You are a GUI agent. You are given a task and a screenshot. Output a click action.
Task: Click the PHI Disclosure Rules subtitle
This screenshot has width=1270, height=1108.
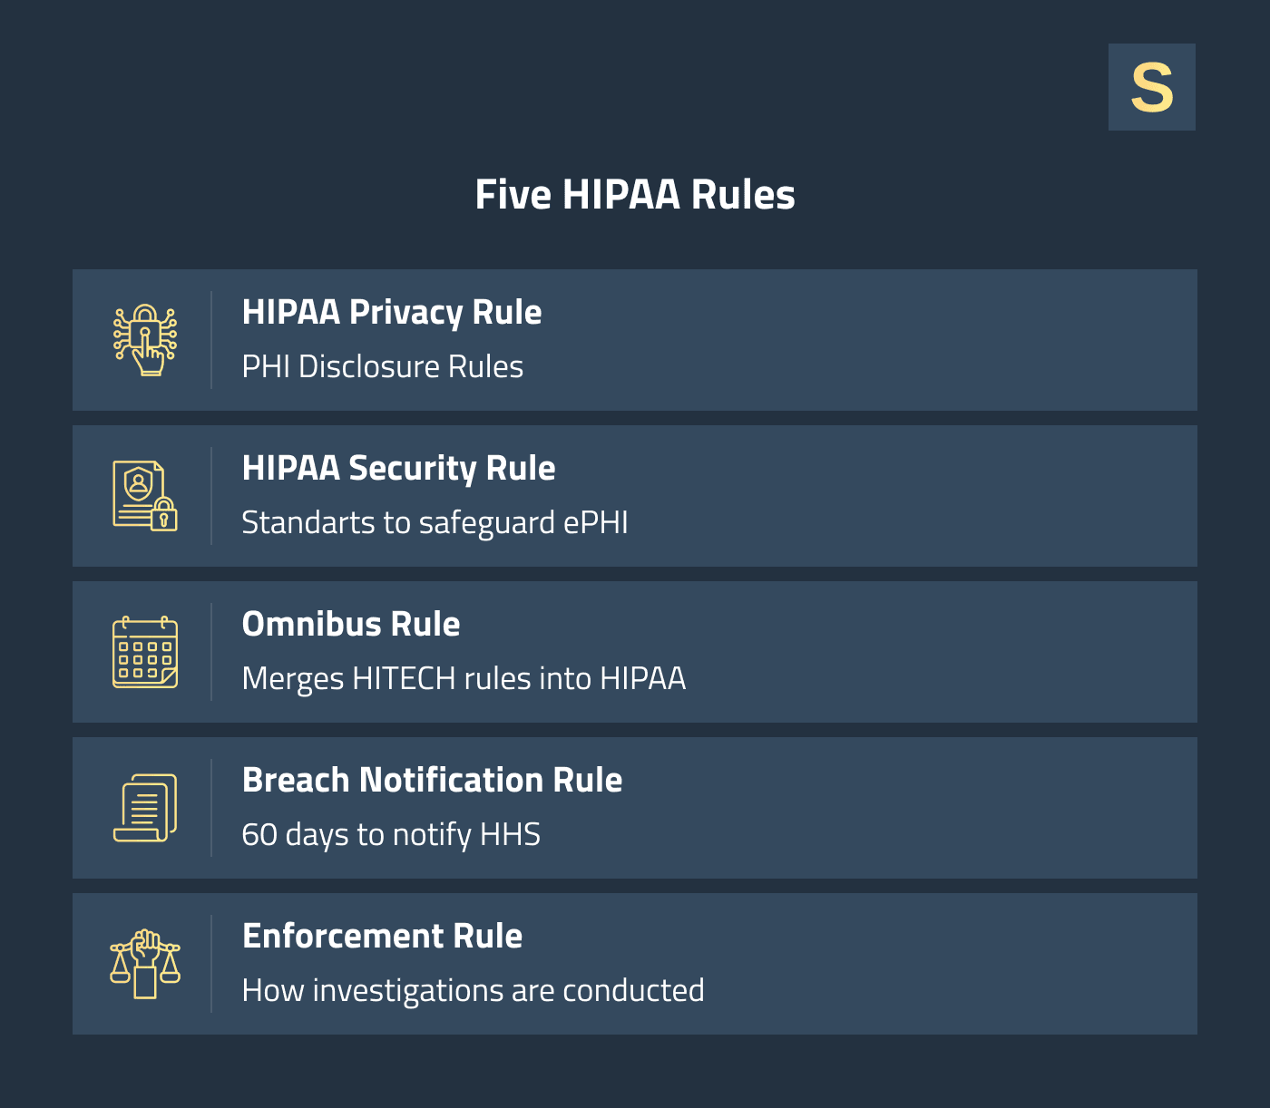[x=383, y=367]
